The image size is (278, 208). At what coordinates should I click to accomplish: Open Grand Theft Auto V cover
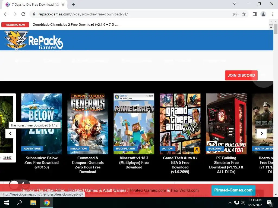(x=180, y=124)
